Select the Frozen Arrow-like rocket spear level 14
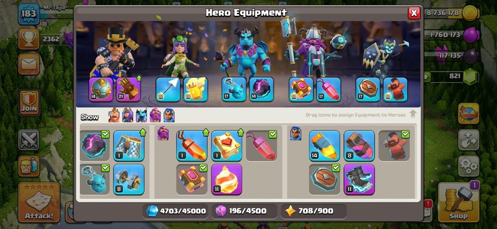This screenshot has height=229, width=497. (x=324, y=146)
